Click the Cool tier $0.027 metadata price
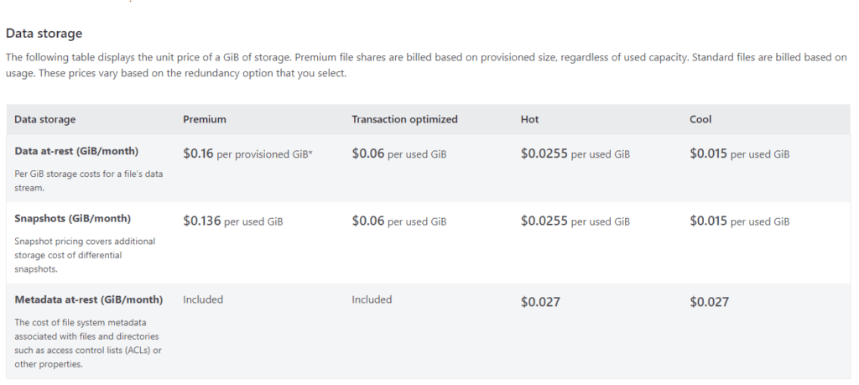The height and width of the screenshot is (385, 859). point(709,302)
